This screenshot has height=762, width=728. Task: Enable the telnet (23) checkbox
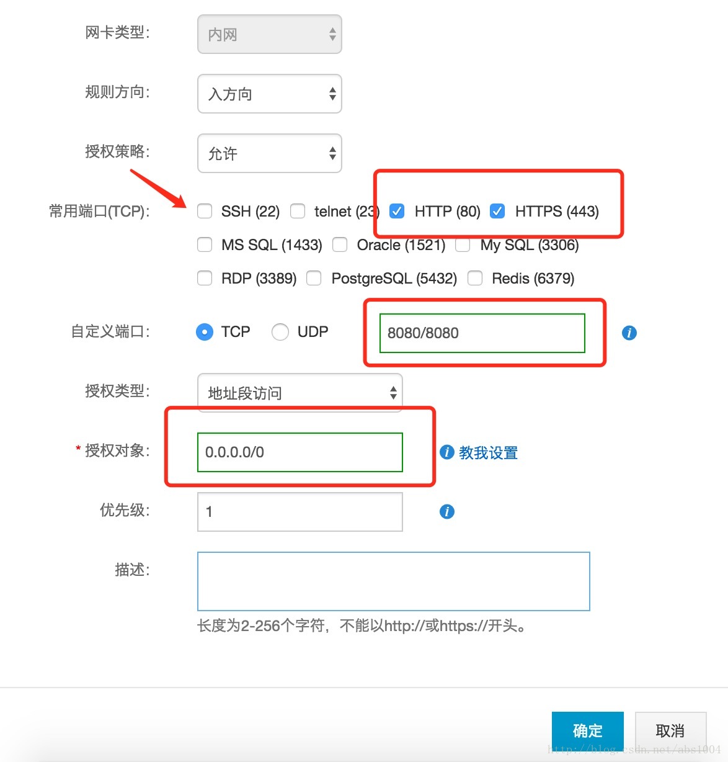click(298, 212)
